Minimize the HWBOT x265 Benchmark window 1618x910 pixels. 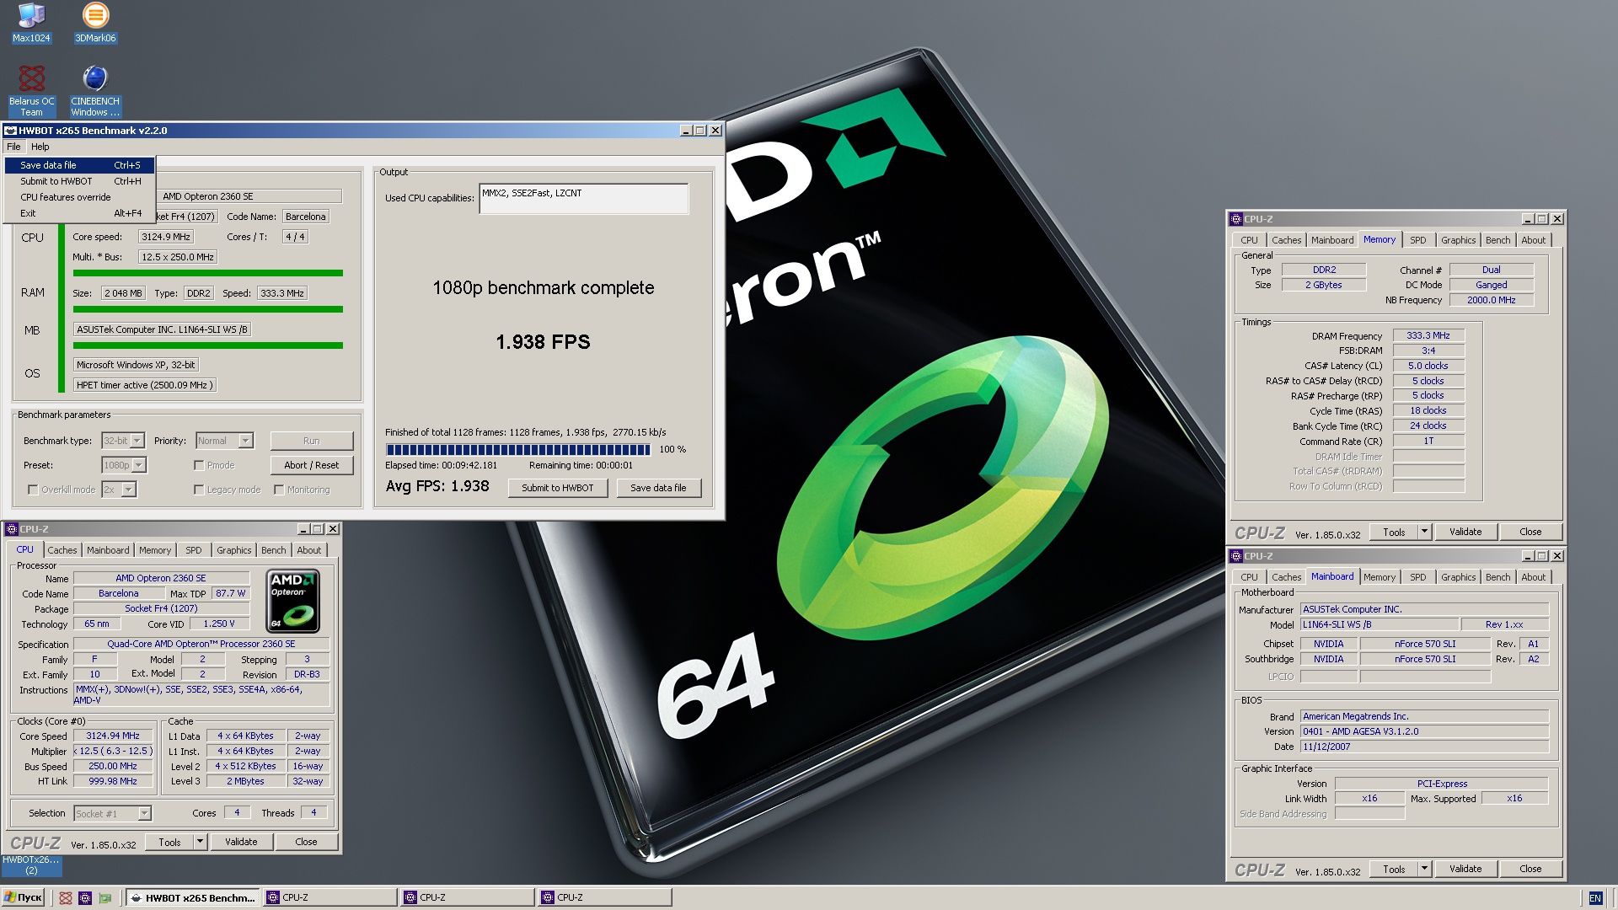point(686,131)
